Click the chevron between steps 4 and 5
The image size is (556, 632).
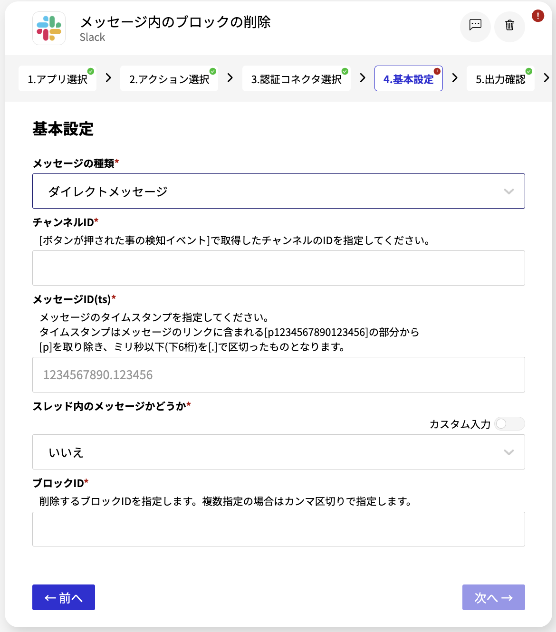[x=455, y=78]
